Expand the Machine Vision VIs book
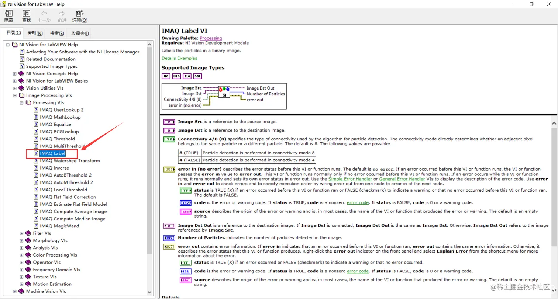 coord(15,291)
